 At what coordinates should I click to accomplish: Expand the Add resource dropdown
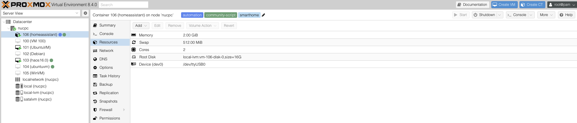click(141, 26)
